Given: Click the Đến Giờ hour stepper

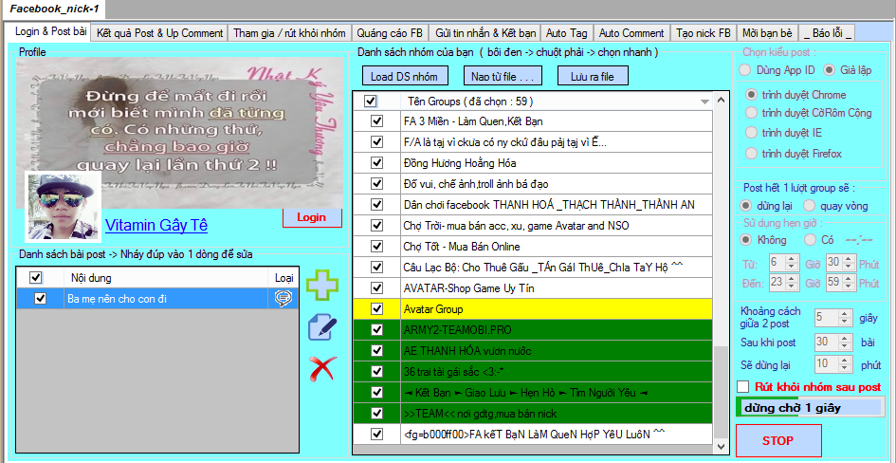Looking at the screenshot, I should 792,283.
